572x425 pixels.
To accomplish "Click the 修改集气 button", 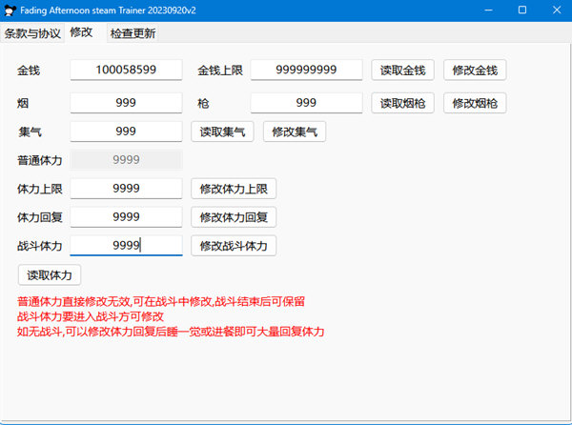I will click(x=295, y=132).
